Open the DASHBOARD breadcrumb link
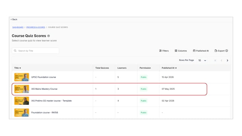 (x=18, y=27)
